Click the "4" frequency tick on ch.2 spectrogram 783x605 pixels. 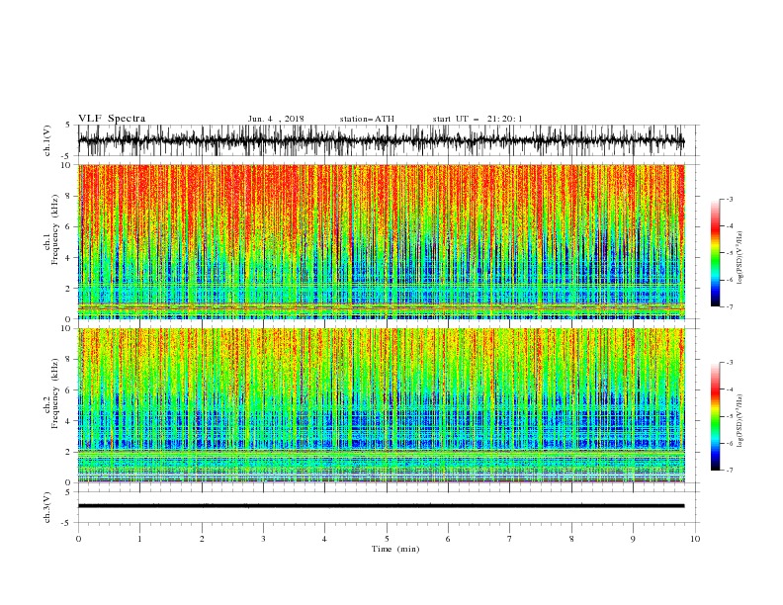69,421
